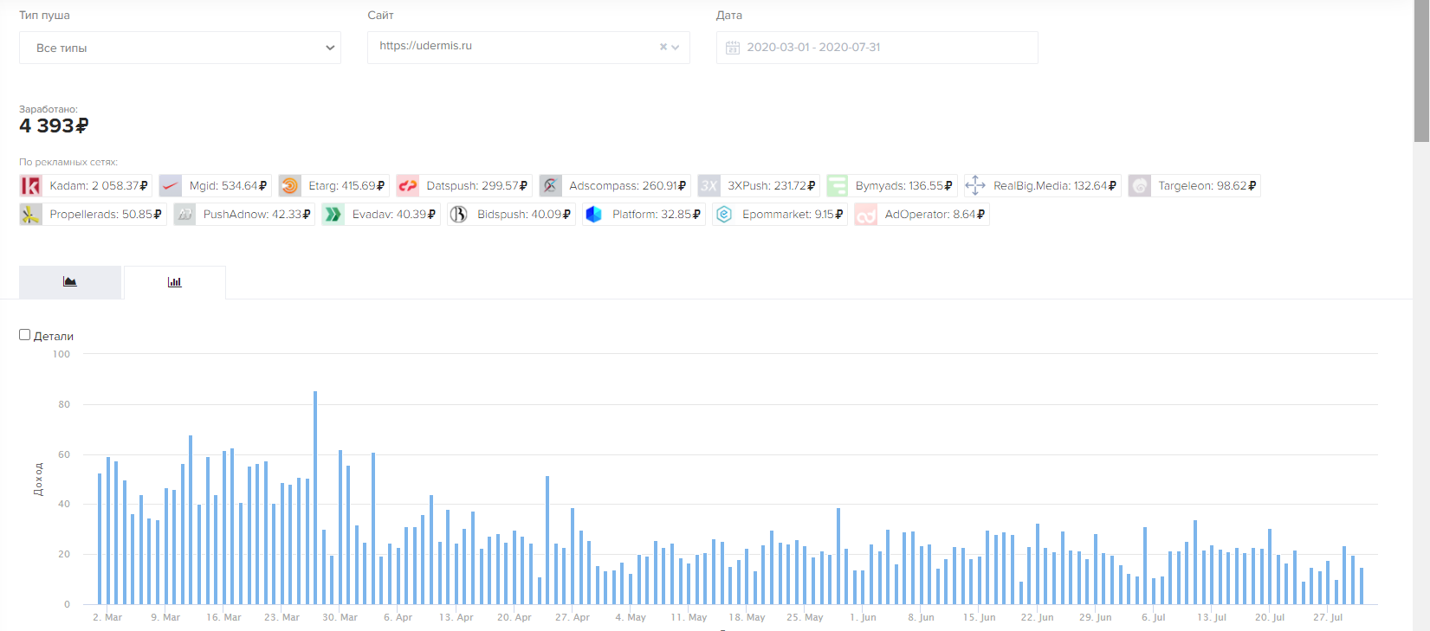Click the Etarg orange logo icon
This screenshot has height=631, width=1430.
[290, 186]
